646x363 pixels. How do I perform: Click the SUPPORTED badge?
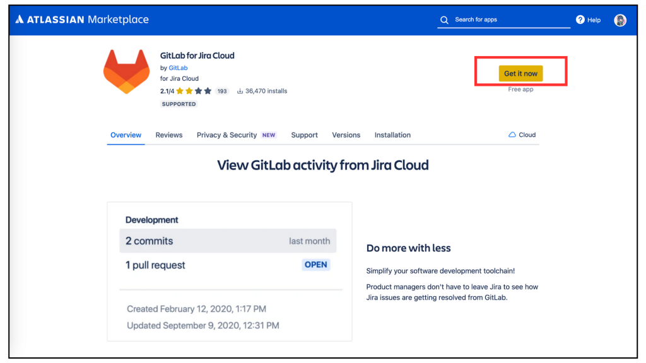[179, 104]
